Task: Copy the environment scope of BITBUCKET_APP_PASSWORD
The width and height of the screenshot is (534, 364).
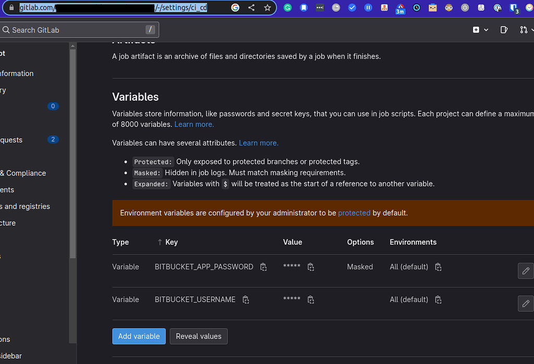Action: coord(438,266)
